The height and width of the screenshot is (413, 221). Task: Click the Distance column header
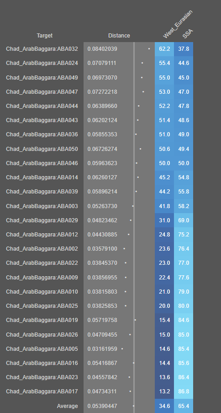click(119, 36)
